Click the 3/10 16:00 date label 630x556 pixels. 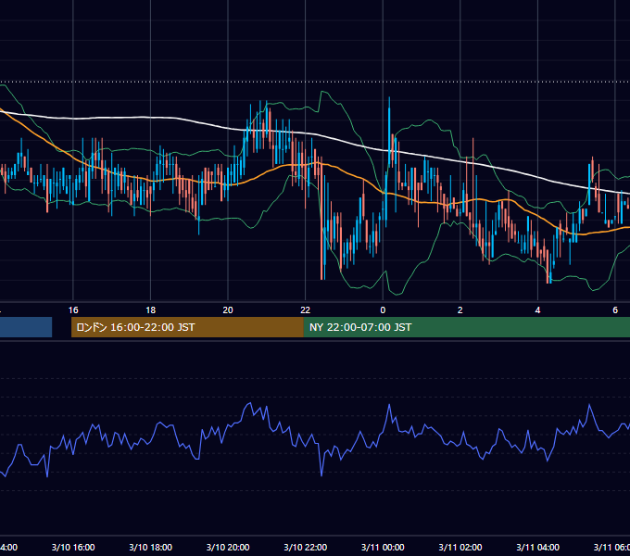[73, 548]
